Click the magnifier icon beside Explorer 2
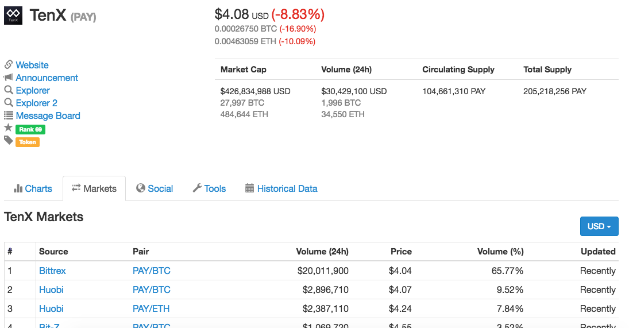This screenshot has width=629, height=328. (9, 103)
